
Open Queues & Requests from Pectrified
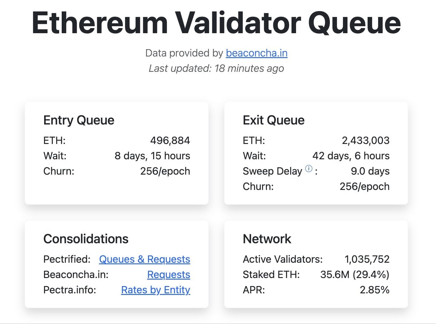[x=144, y=260]
